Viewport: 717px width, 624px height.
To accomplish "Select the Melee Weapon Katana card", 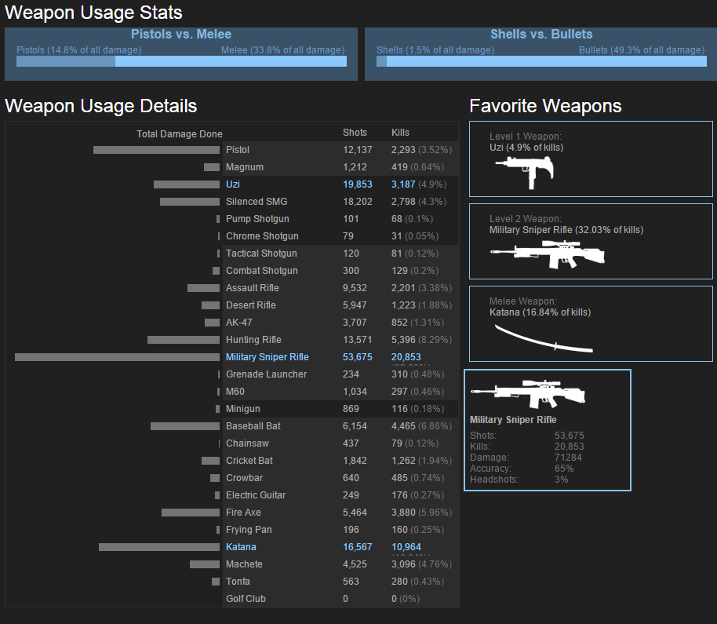I will tap(591, 323).
